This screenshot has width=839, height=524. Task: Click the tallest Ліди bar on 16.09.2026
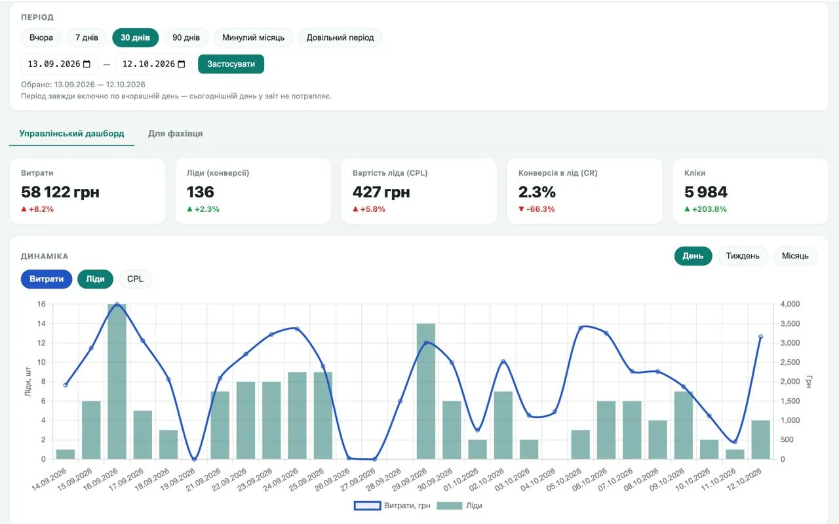[x=117, y=382]
